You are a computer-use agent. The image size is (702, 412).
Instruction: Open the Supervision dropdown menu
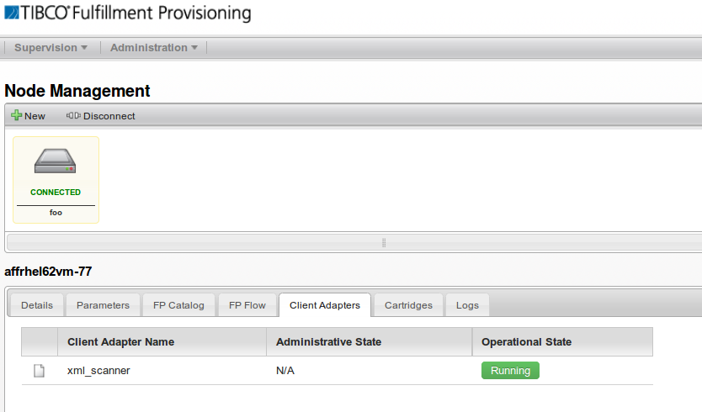[x=51, y=47]
